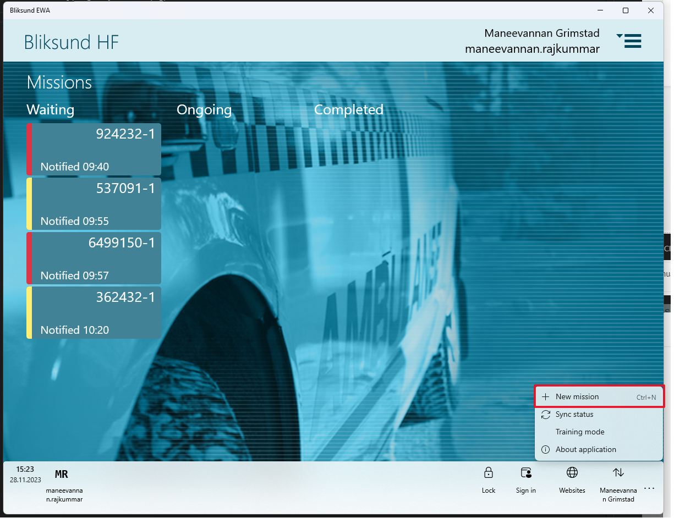The image size is (674, 518).
Task: Click the Lock padlock icon
Action: click(488, 473)
